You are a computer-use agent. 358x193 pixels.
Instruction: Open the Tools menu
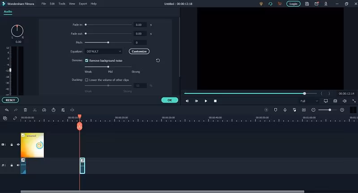pos(62,4)
